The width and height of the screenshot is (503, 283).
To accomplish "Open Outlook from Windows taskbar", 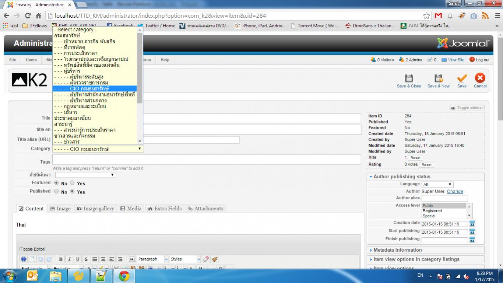I will [x=33, y=276].
